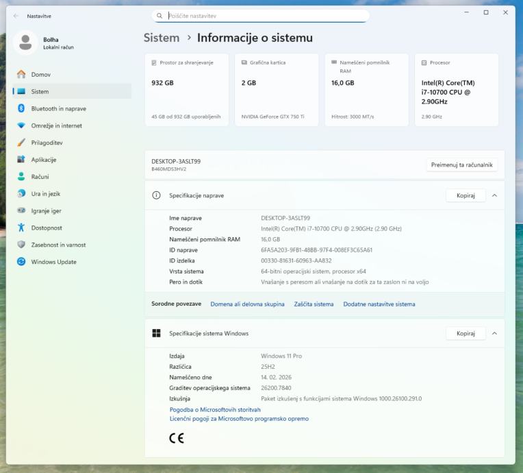Open Aplikacije settings
Viewport: 523px width, 473px height.
[72, 160]
